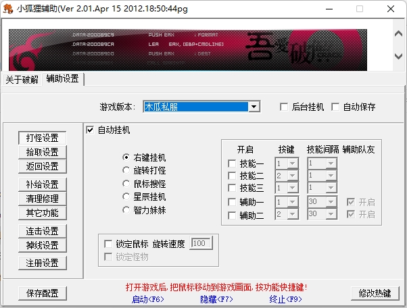
Task: Open the 游戏版本 dropdown list
Action: [x=254, y=107]
